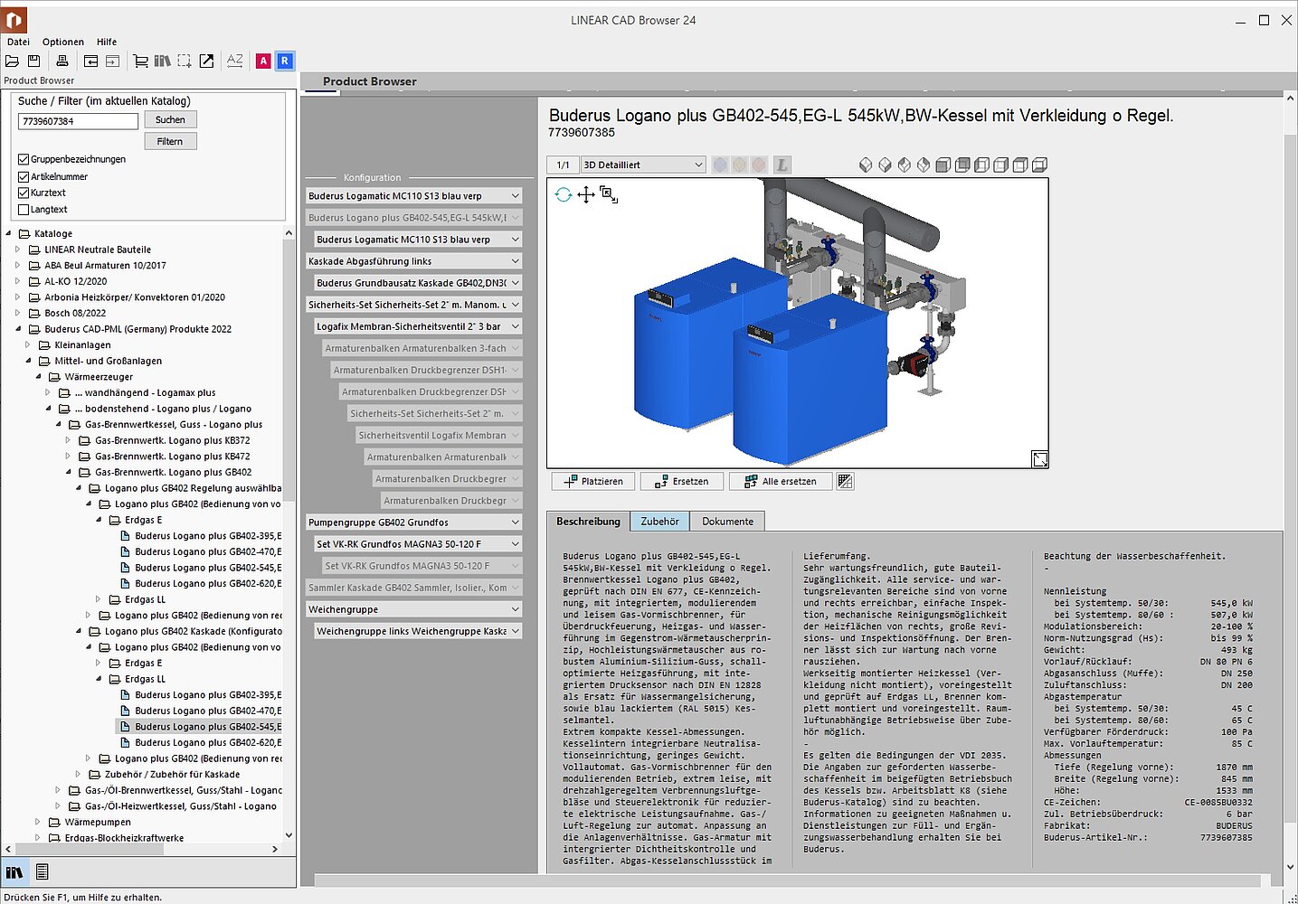Click the printer icon in the toolbar

(62, 61)
